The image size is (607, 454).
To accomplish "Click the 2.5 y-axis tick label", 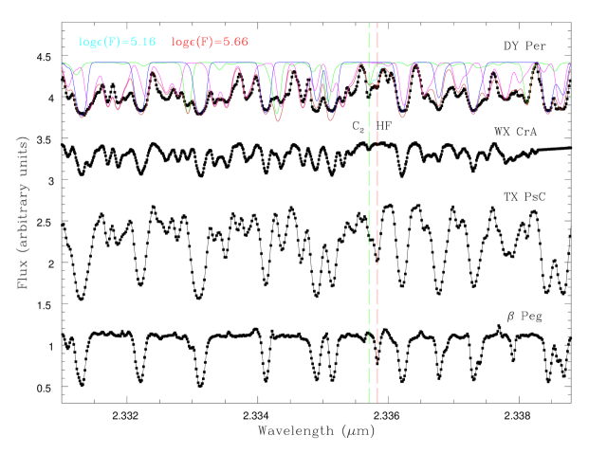I will click(44, 223).
